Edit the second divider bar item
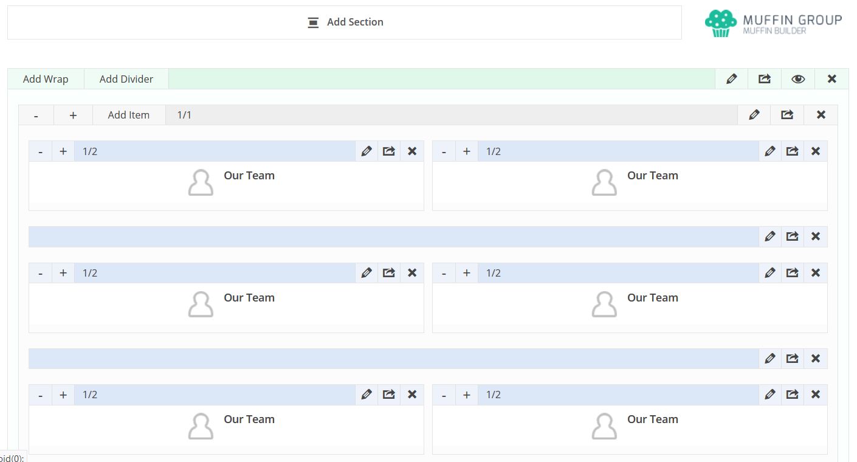The image size is (857, 462). click(770, 359)
